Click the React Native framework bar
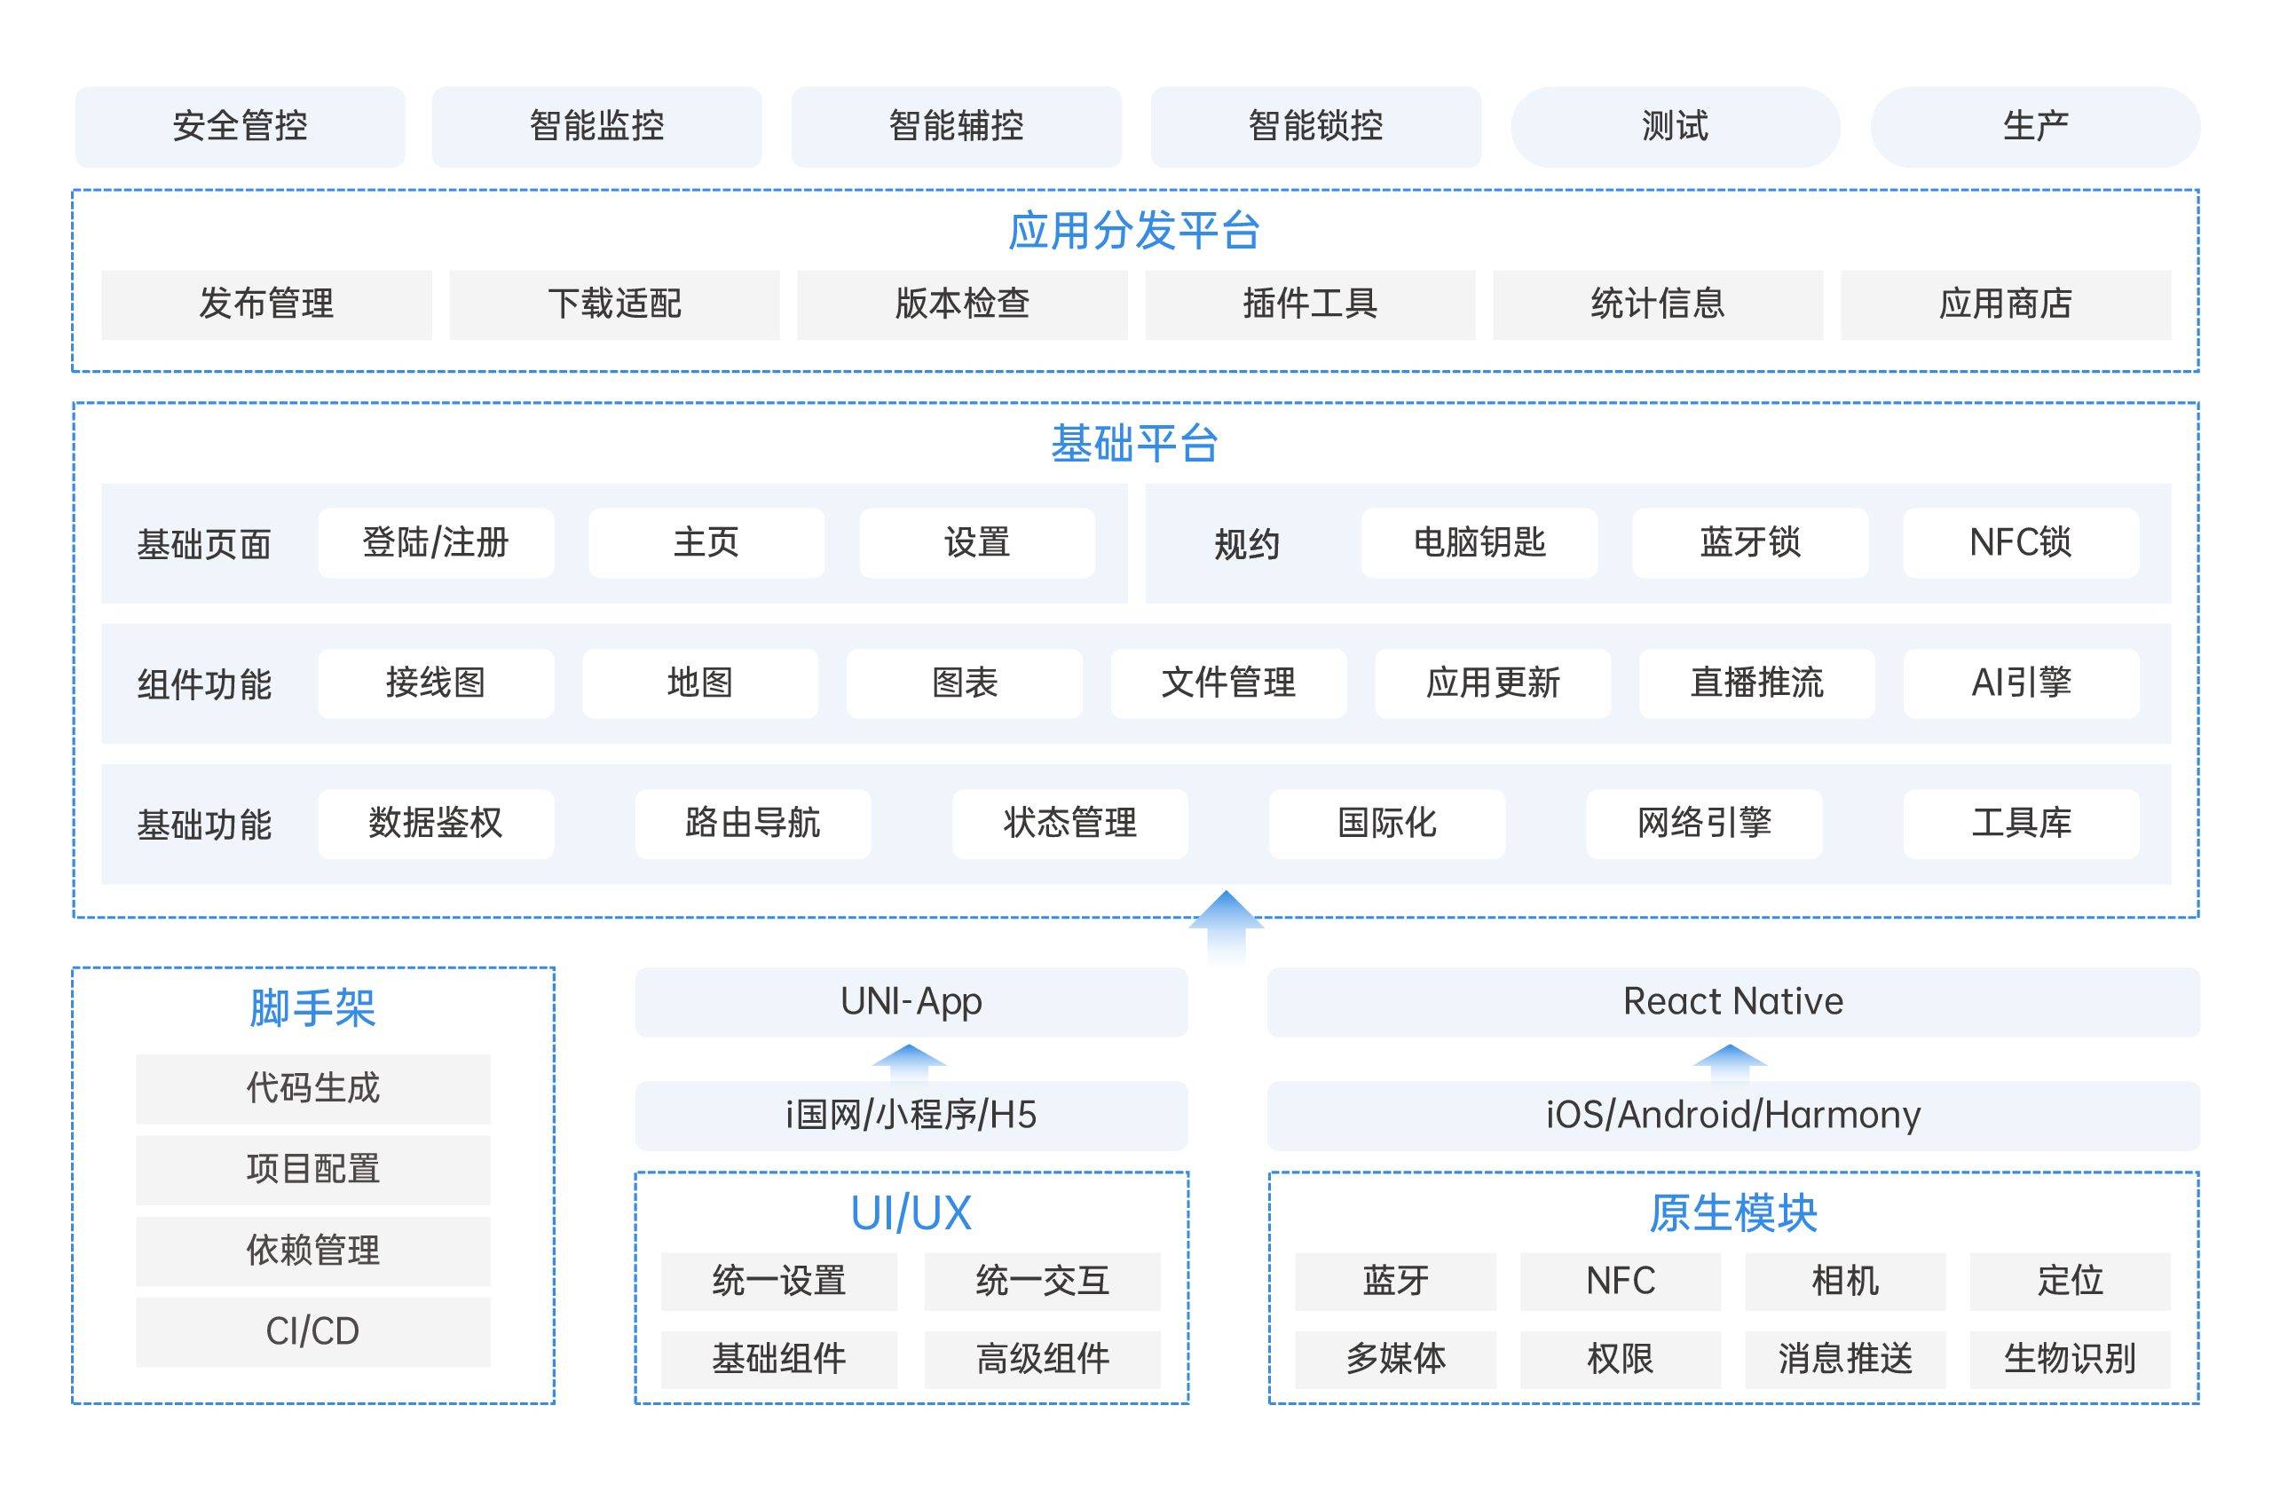Screen dimensions: 2272x1492 pos(1732,1002)
